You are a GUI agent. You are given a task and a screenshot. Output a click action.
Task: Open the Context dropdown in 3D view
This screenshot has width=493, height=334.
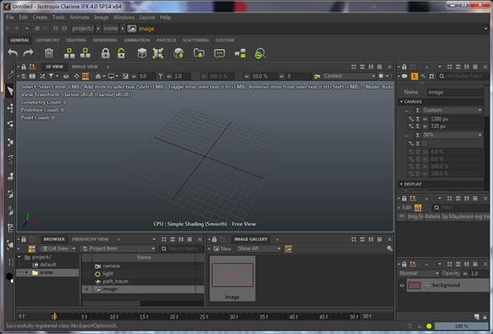349,76
